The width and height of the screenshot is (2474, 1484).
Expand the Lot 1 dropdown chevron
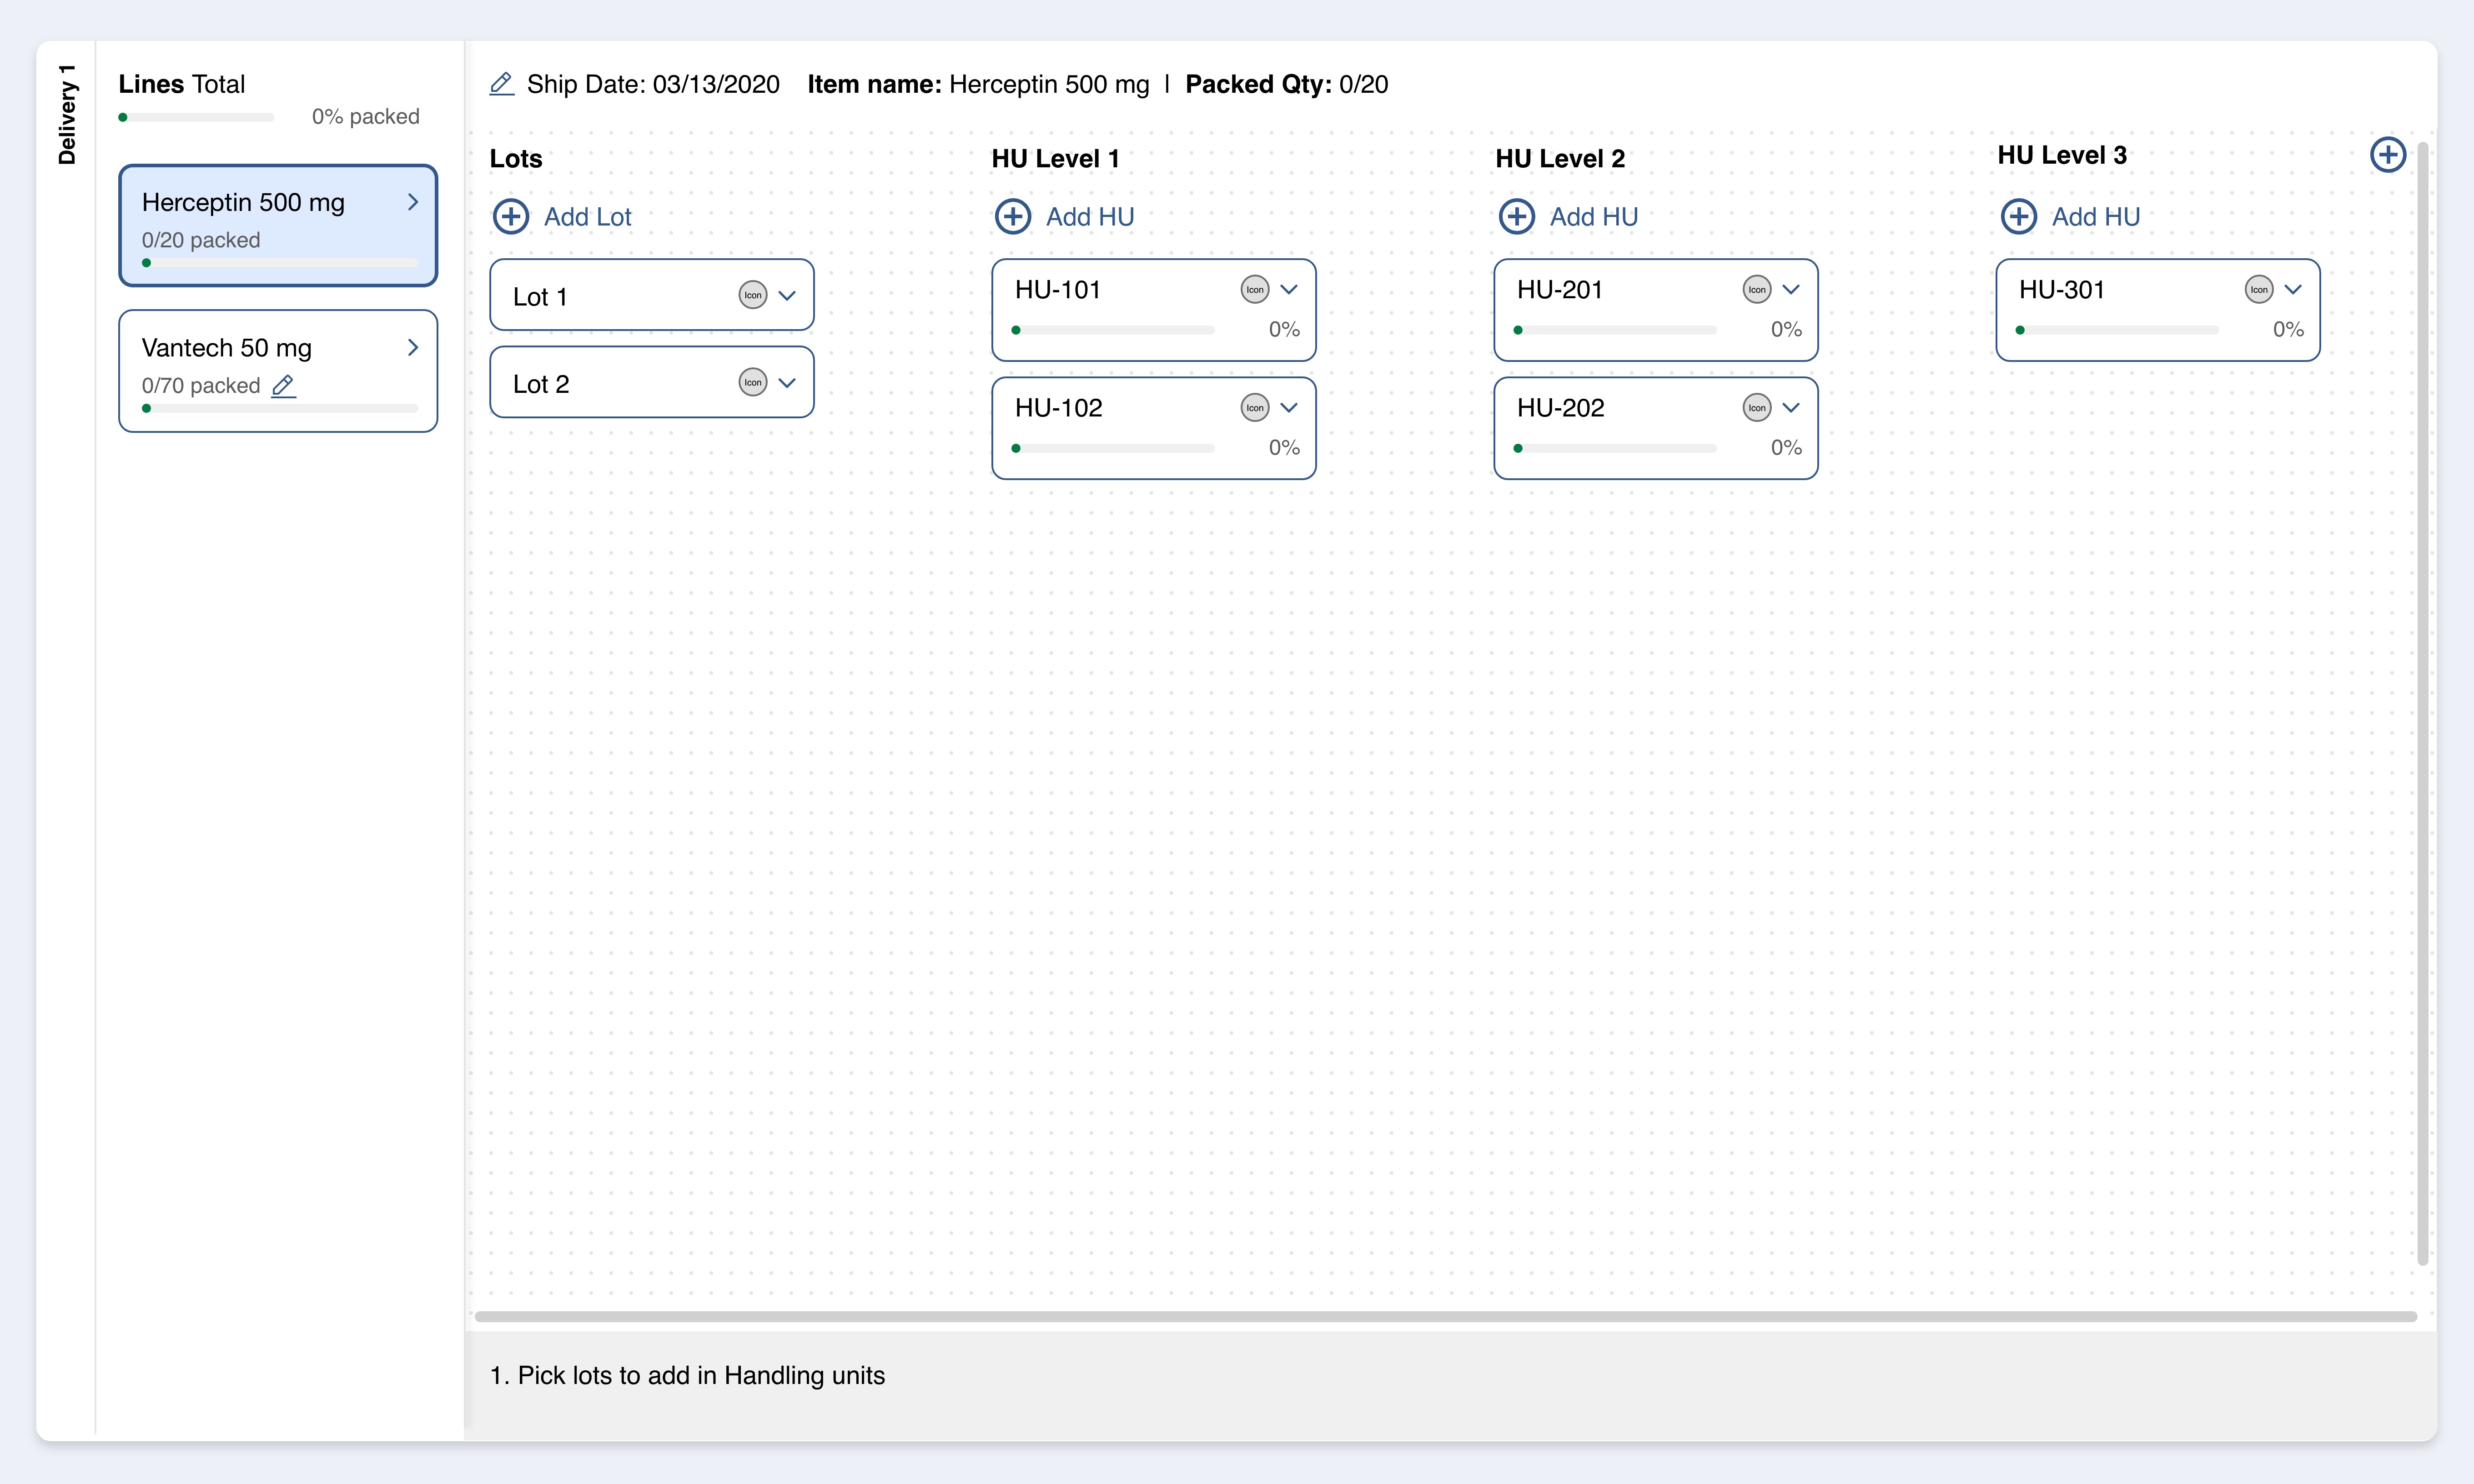coord(787,296)
